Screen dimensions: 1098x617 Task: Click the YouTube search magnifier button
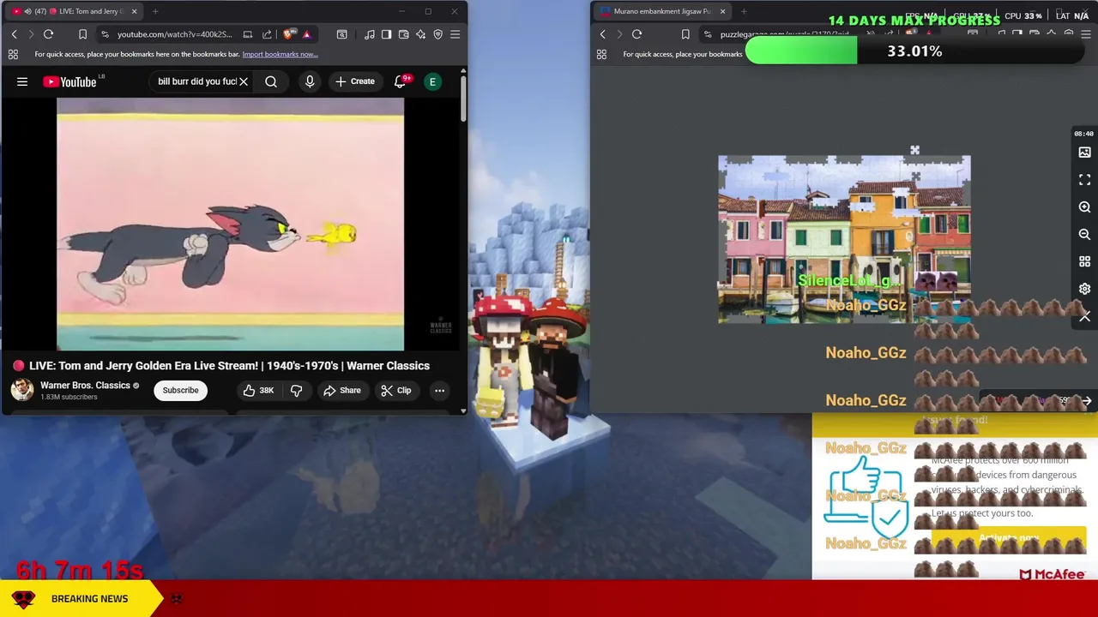click(271, 81)
